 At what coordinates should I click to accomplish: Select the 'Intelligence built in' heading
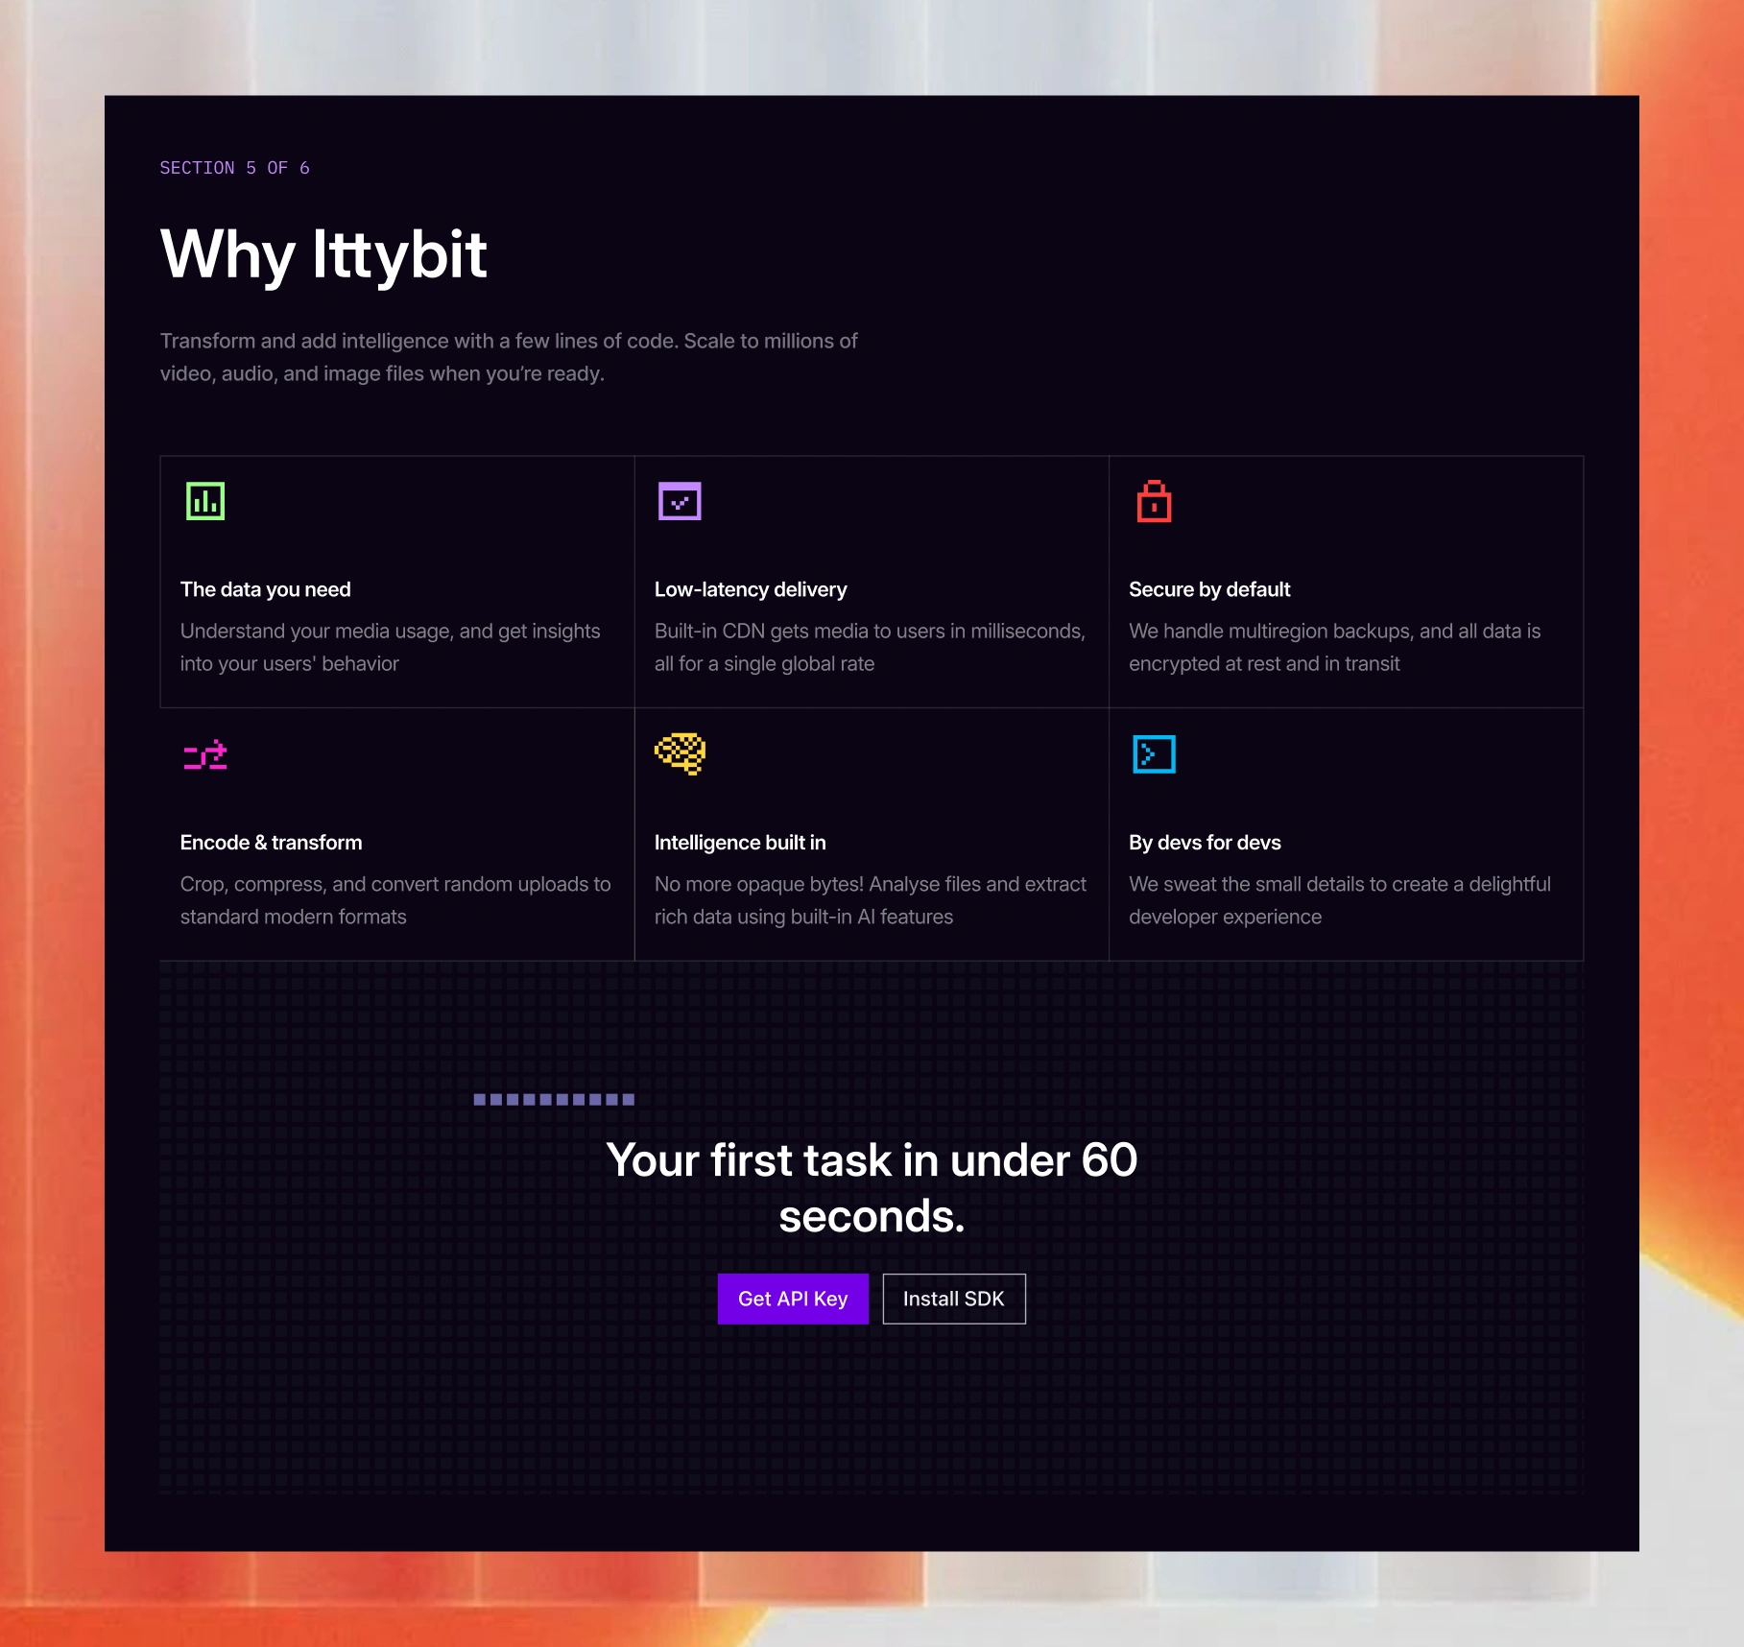(x=740, y=843)
